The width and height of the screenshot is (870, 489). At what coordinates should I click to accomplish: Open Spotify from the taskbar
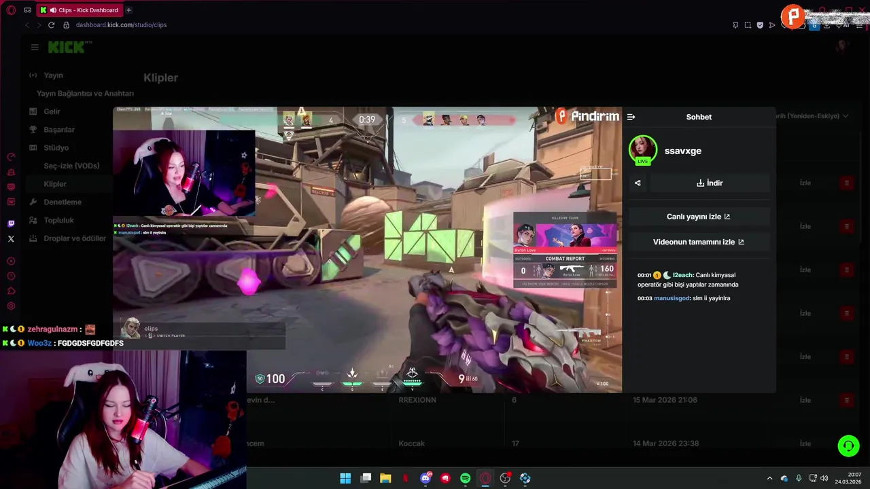[x=465, y=478]
